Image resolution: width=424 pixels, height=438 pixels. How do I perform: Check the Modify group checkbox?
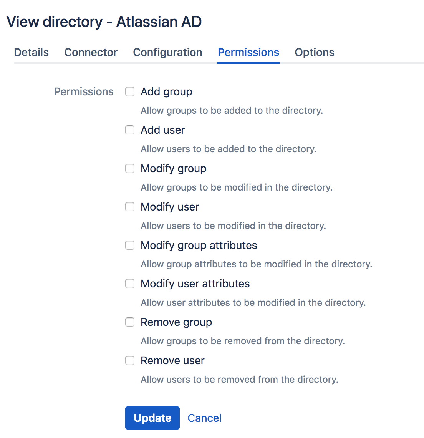130,168
